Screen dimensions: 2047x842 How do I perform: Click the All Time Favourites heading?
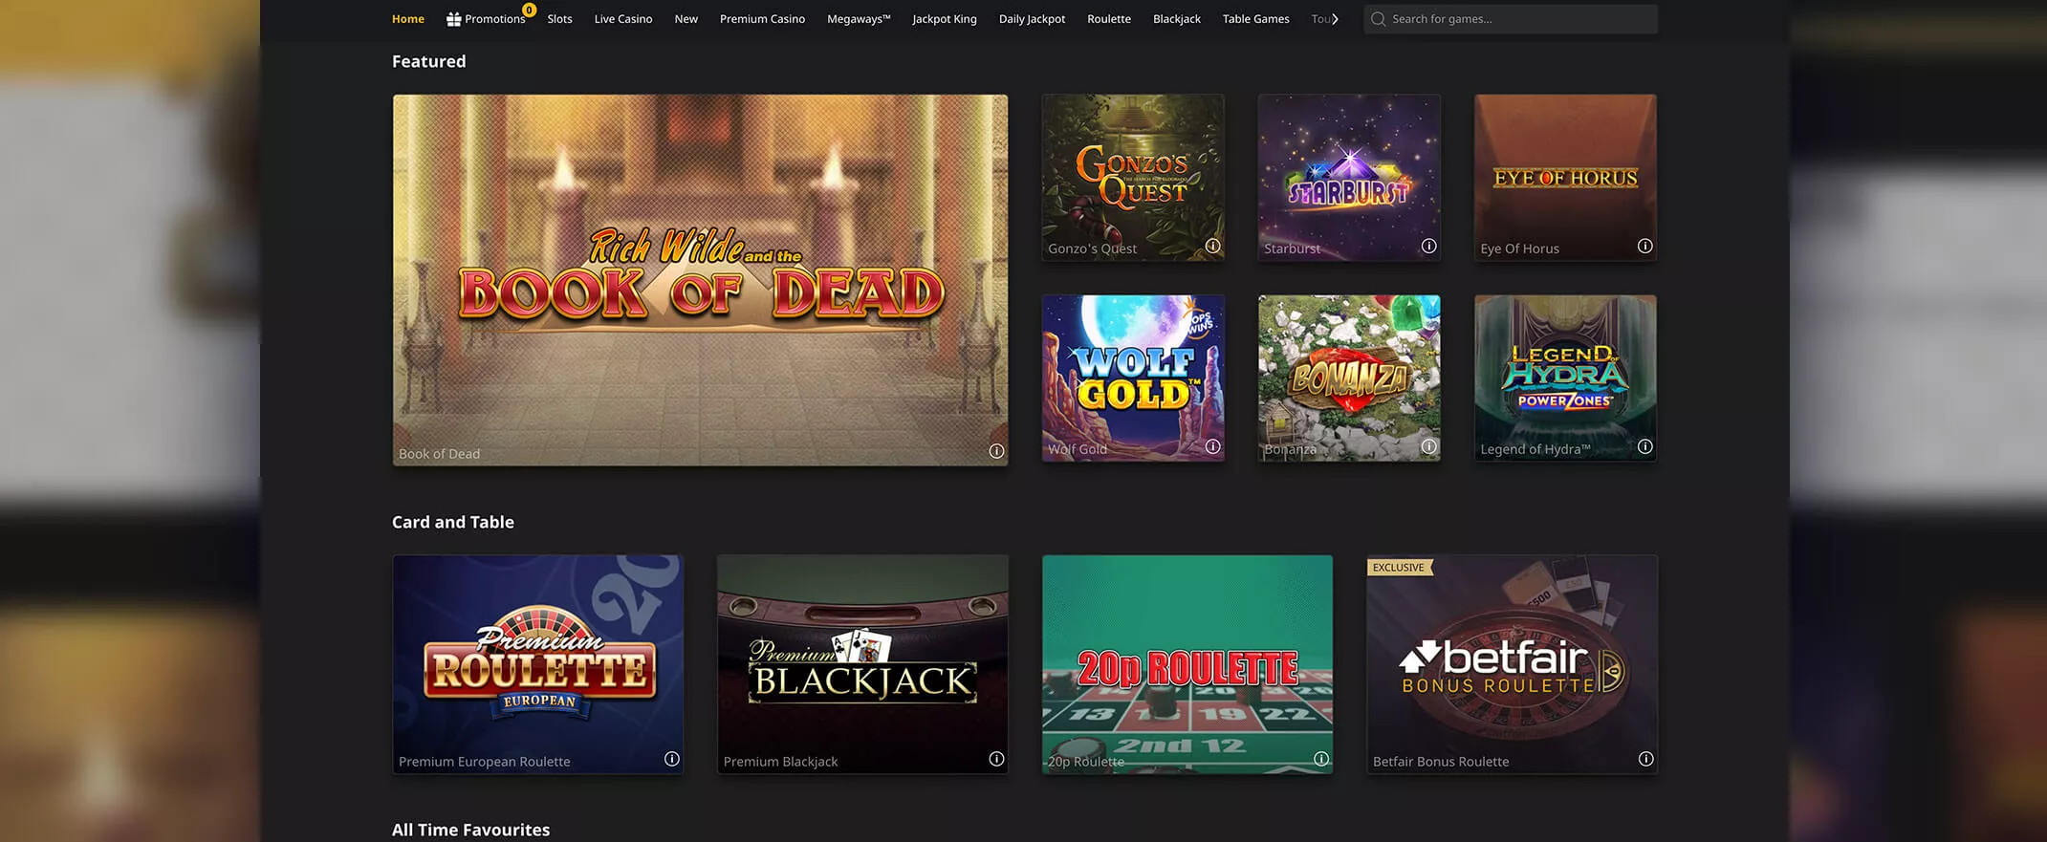pos(470,830)
